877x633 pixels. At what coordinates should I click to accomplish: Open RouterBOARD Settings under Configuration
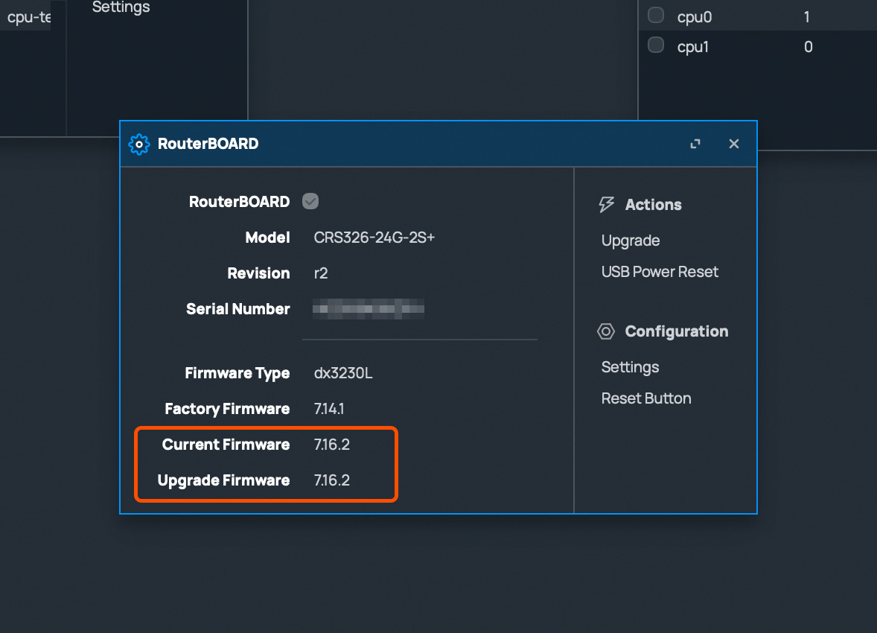pos(630,367)
